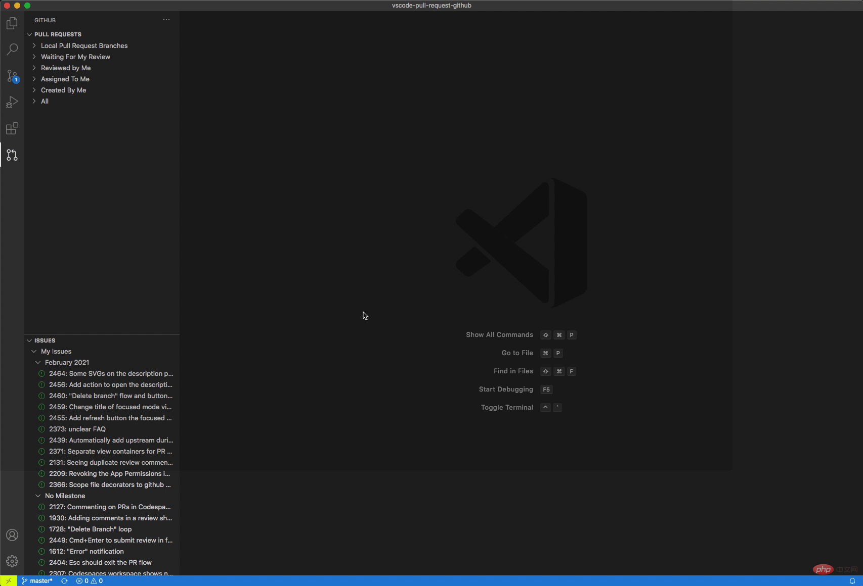Collapse the Pull Requests section header
The height and width of the screenshot is (586, 863).
(58, 34)
